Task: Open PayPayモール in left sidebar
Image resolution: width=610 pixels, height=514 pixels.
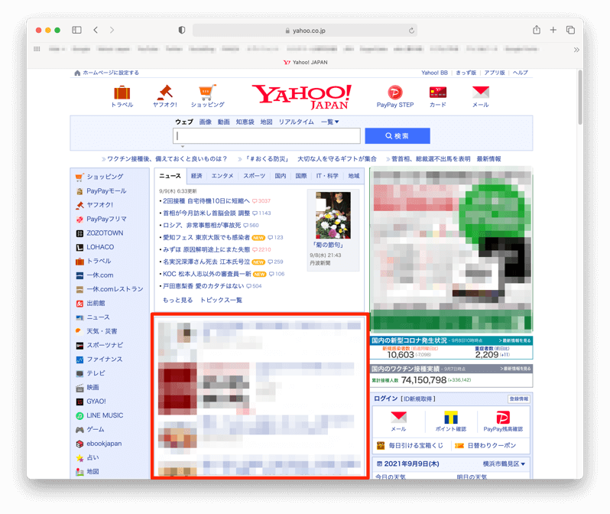Action: point(106,190)
